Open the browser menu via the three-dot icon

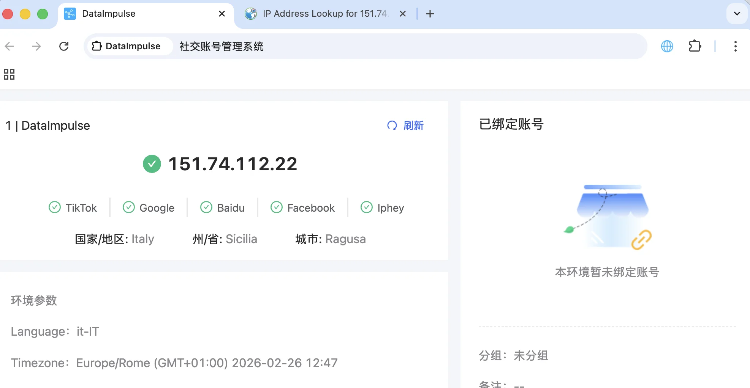[x=735, y=46]
